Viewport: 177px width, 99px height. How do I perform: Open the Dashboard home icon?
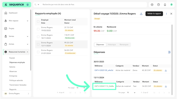coord(6,13)
